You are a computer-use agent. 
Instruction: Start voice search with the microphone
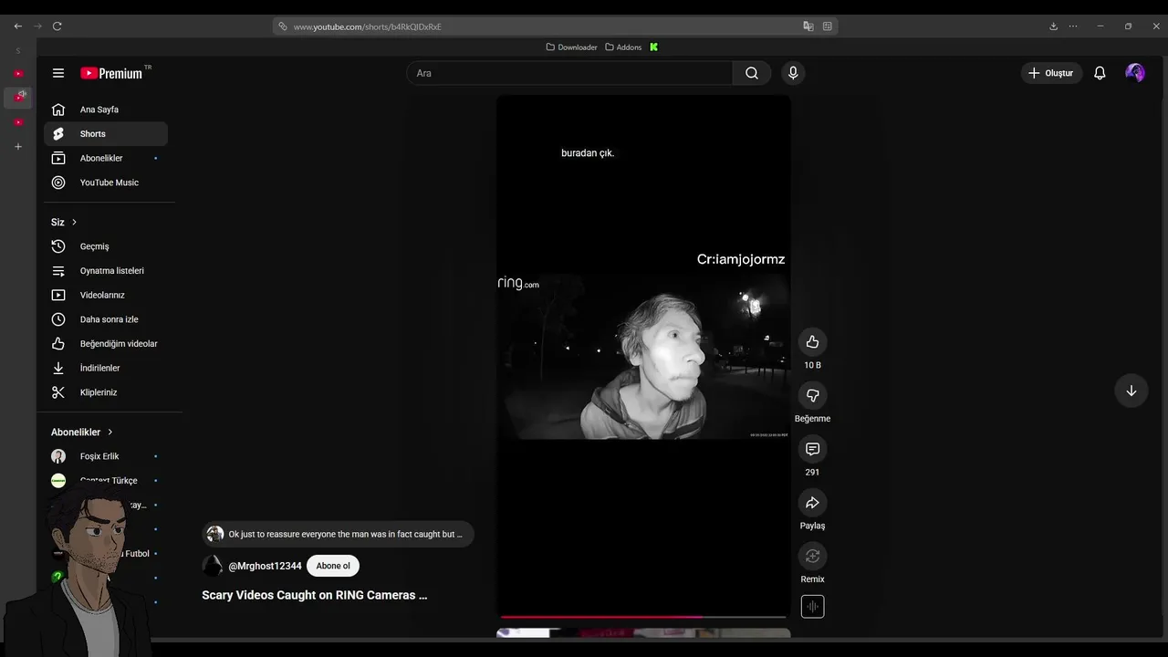click(x=793, y=73)
